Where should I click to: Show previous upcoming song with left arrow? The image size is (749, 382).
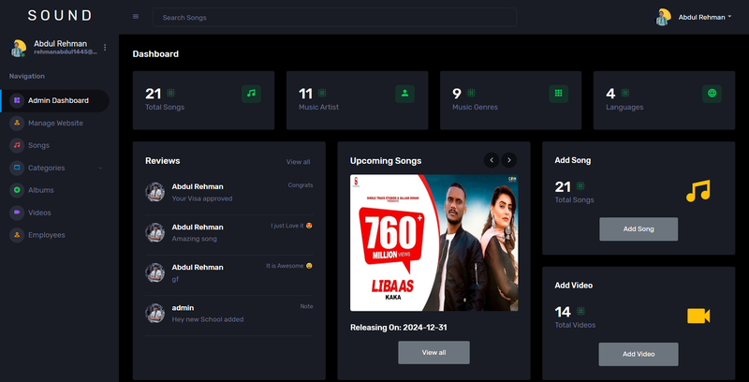(491, 160)
